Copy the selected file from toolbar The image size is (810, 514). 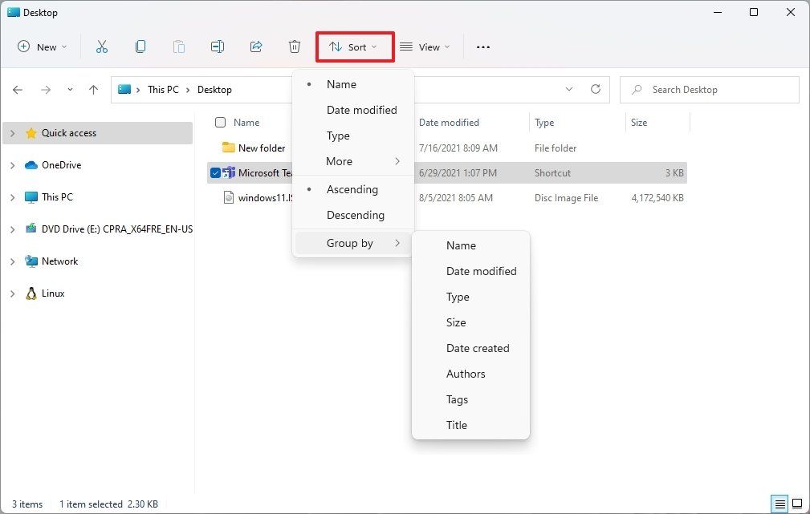(x=140, y=47)
